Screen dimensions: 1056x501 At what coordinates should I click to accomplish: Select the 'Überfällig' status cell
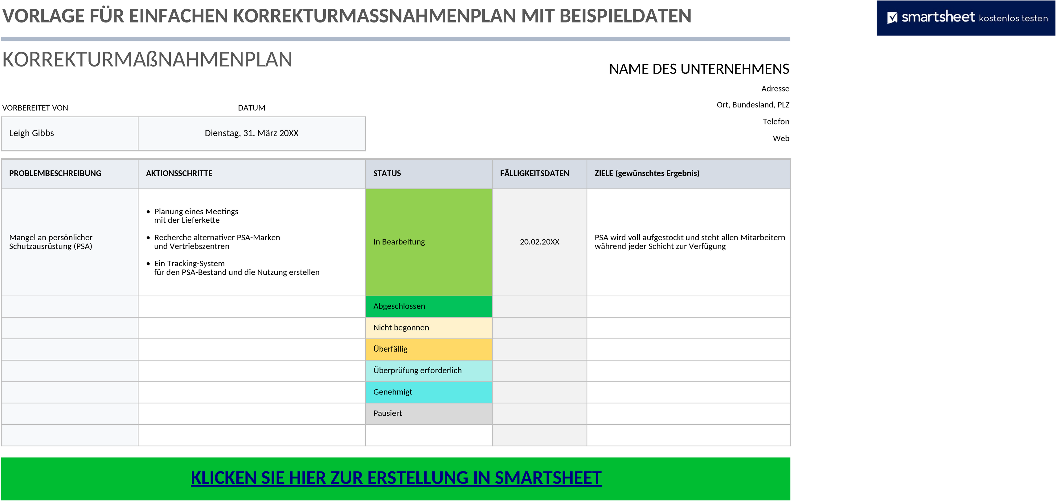pyautogui.click(x=429, y=349)
